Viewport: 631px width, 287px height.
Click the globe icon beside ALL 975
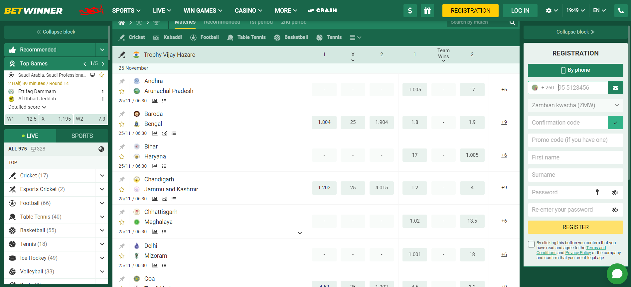[x=101, y=149]
